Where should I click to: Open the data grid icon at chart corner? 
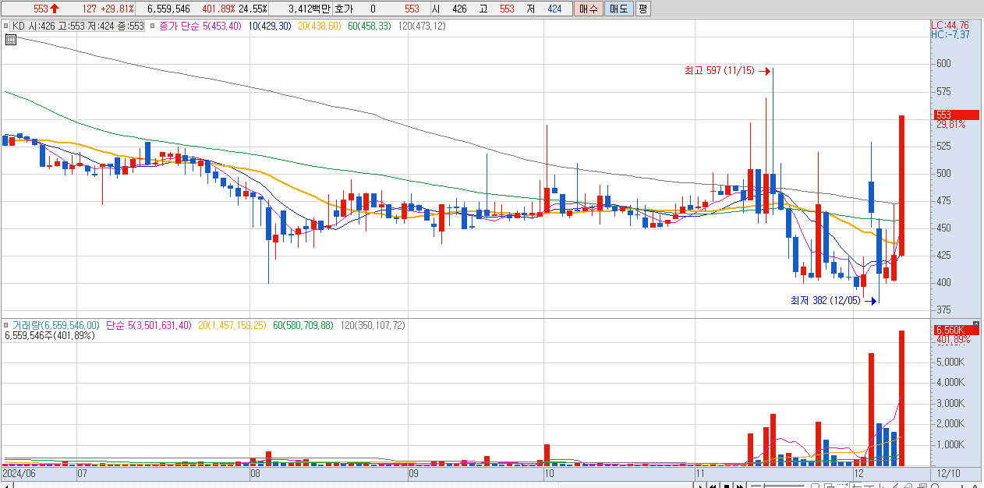coord(10,40)
